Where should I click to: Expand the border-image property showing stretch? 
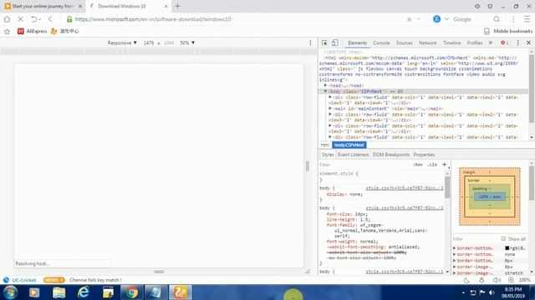click(x=455, y=272)
